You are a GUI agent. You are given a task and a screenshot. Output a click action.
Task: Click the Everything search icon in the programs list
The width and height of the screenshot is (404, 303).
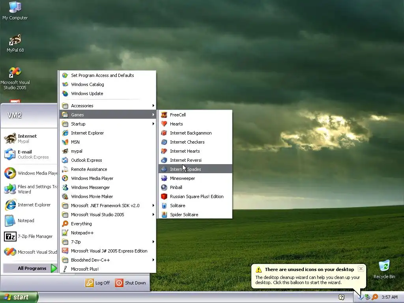pos(65,224)
